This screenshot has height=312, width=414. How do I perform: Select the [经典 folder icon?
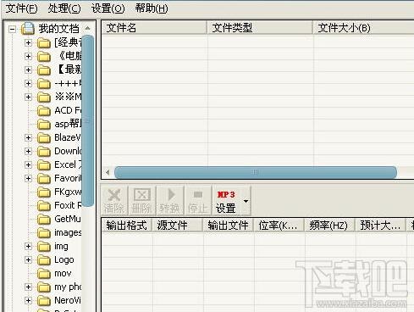[x=44, y=43]
